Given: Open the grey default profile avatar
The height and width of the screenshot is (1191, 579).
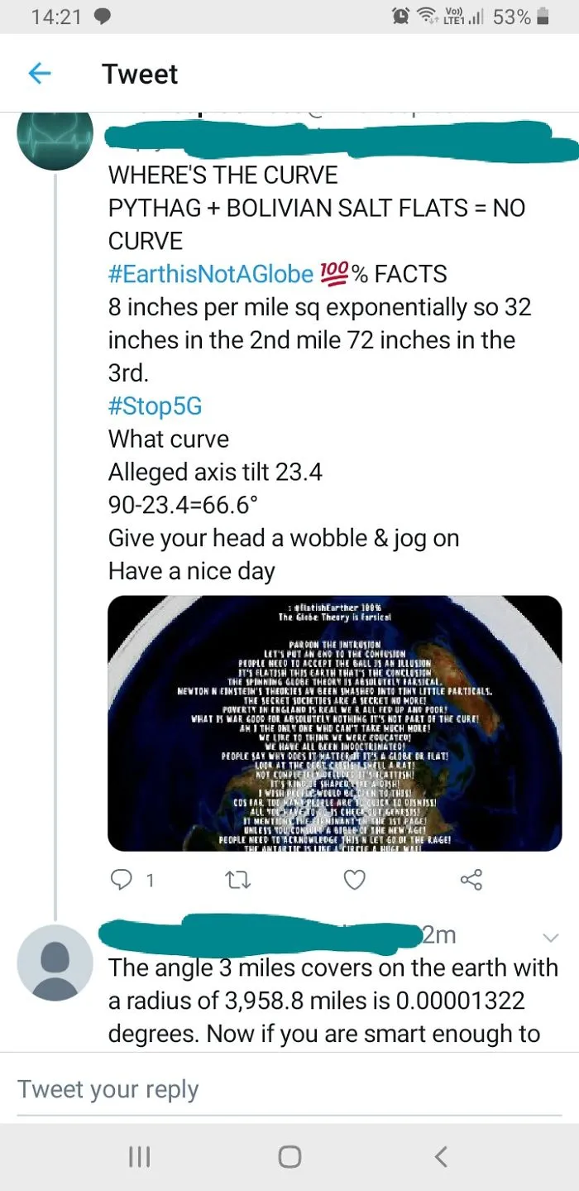Looking at the screenshot, I should coord(55,963).
